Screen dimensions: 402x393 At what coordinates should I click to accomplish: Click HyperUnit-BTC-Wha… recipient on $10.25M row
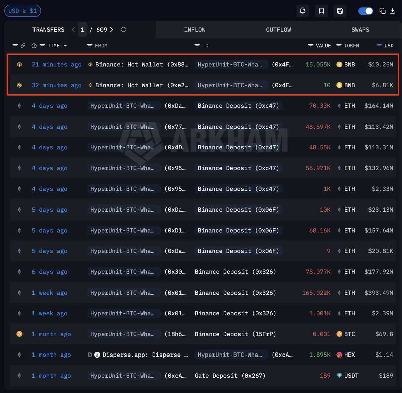(x=231, y=64)
